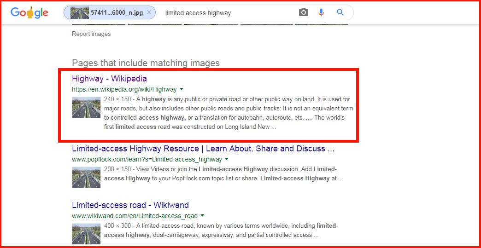Click the www.wikiwand.com/en/Limited-access_road URL text
Image resolution: width=481 pixels, height=248 pixels.
click(x=135, y=216)
